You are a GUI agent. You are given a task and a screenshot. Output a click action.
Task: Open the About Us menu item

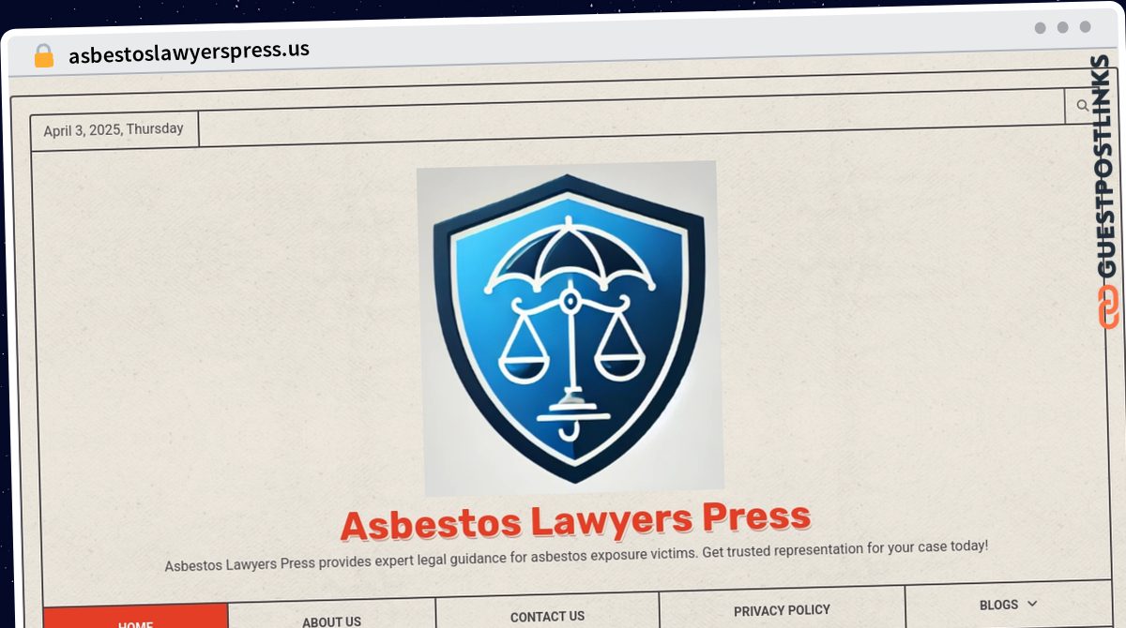(x=331, y=621)
